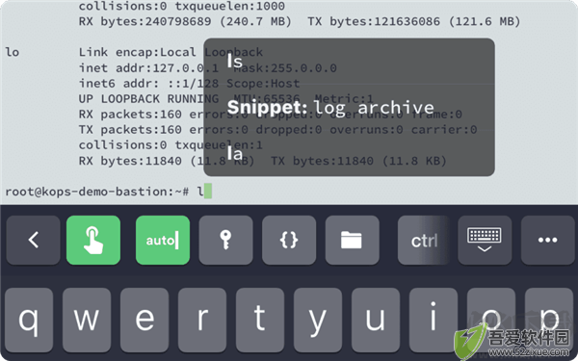The width and height of the screenshot is (578, 361).
Task: Toggle the green touch gesture button
Action: [93, 240]
